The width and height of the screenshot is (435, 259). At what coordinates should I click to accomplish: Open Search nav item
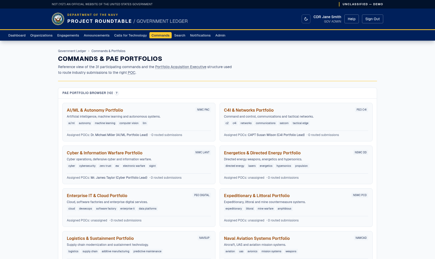pos(180,35)
